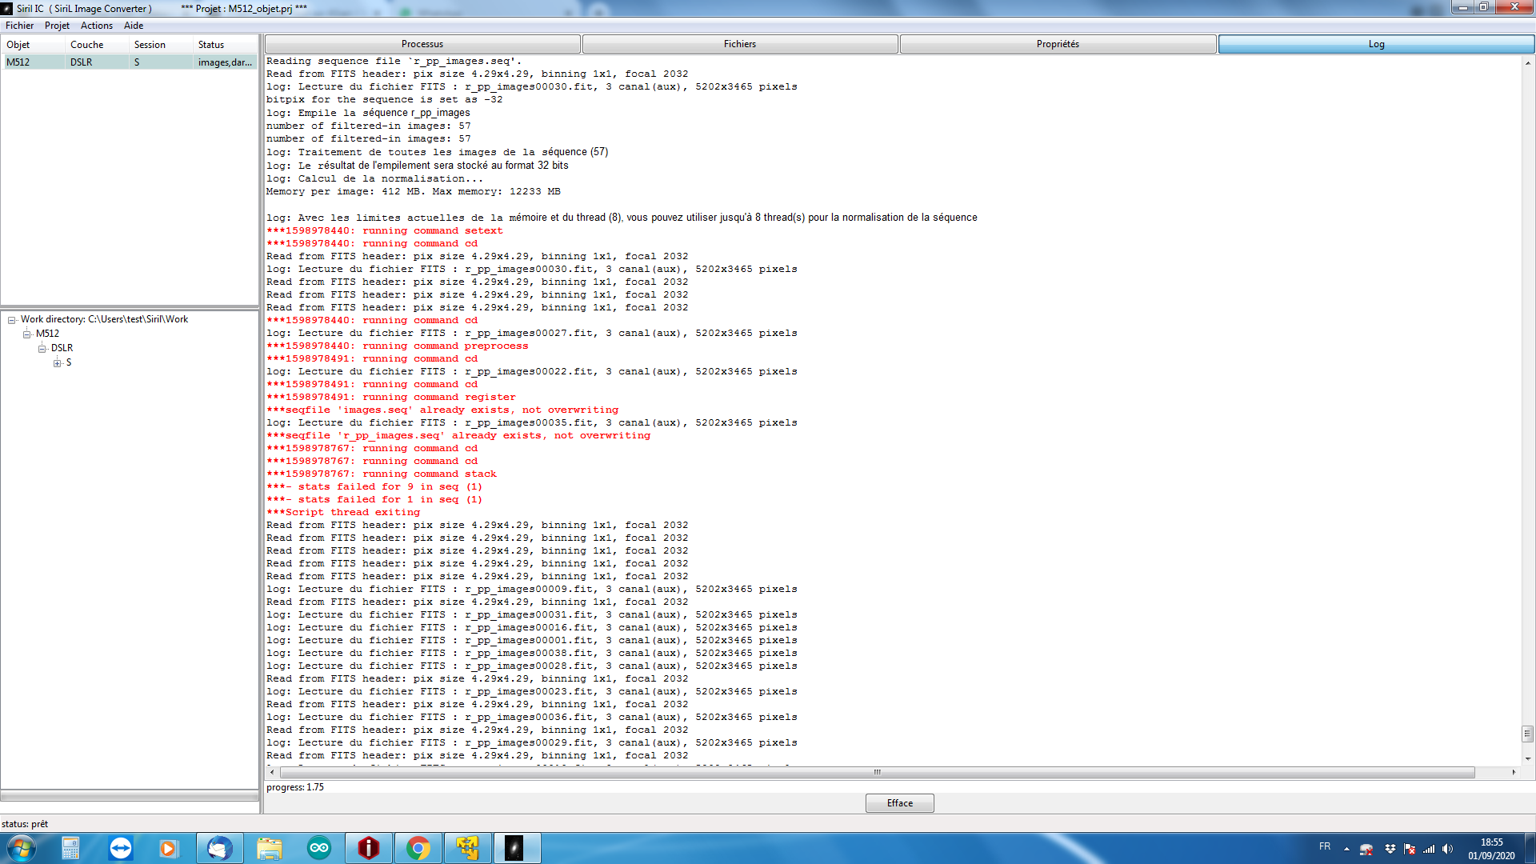This screenshot has height=864, width=1536.
Task: Open the Projet menu
Action: coord(57,26)
